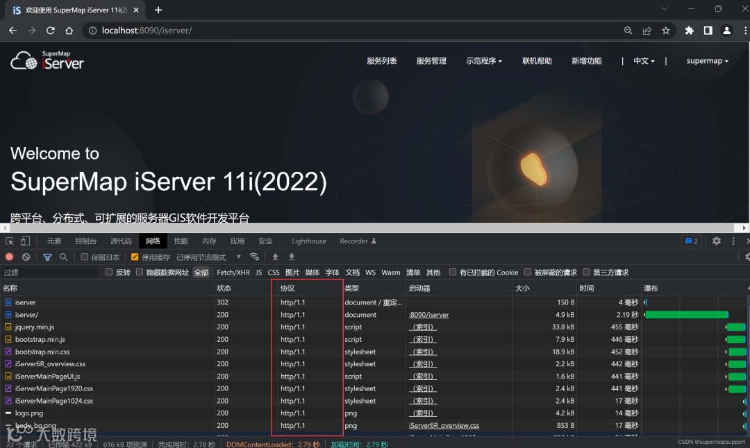
Task: Open network search magnifier
Action: 63,257
